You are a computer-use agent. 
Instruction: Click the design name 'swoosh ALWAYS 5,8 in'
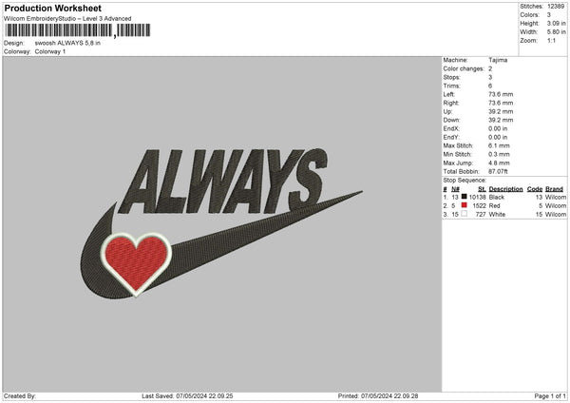(67, 43)
